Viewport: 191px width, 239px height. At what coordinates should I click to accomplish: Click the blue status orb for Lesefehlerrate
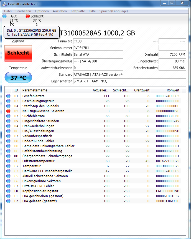tap(8, 96)
